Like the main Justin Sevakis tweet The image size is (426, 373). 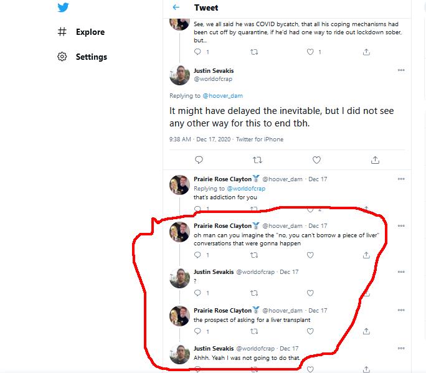pos(316,160)
